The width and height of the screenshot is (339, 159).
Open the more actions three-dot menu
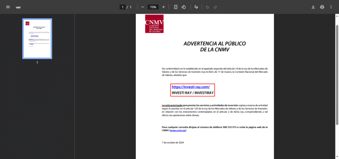(x=331, y=7)
